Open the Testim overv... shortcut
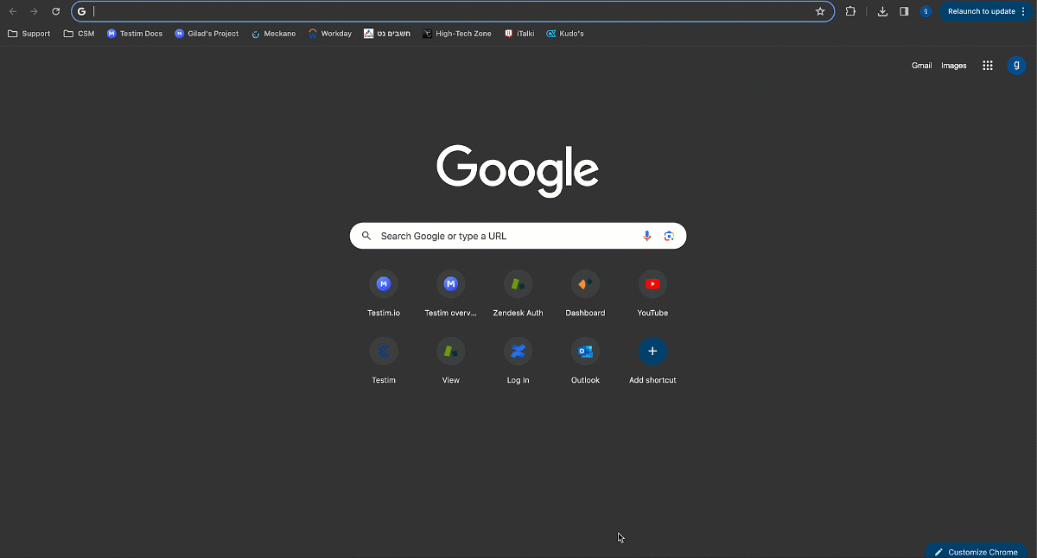 click(450, 294)
